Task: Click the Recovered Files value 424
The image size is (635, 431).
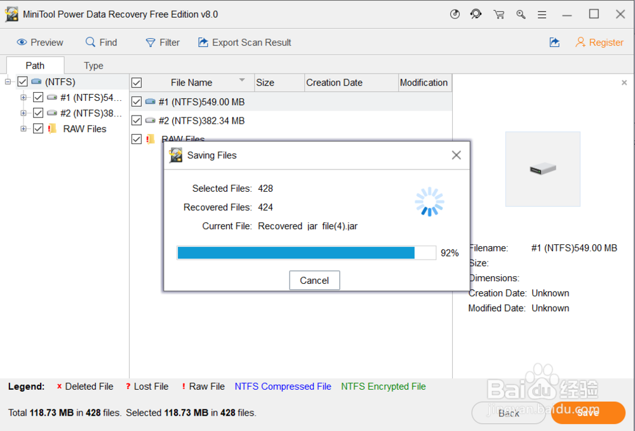Action: (265, 207)
